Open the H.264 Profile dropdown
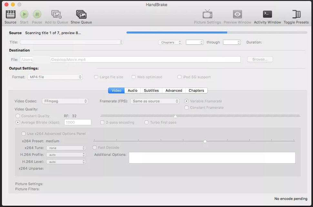This screenshot has width=313, height=207. pyautogui.click(x=66, y=155)
